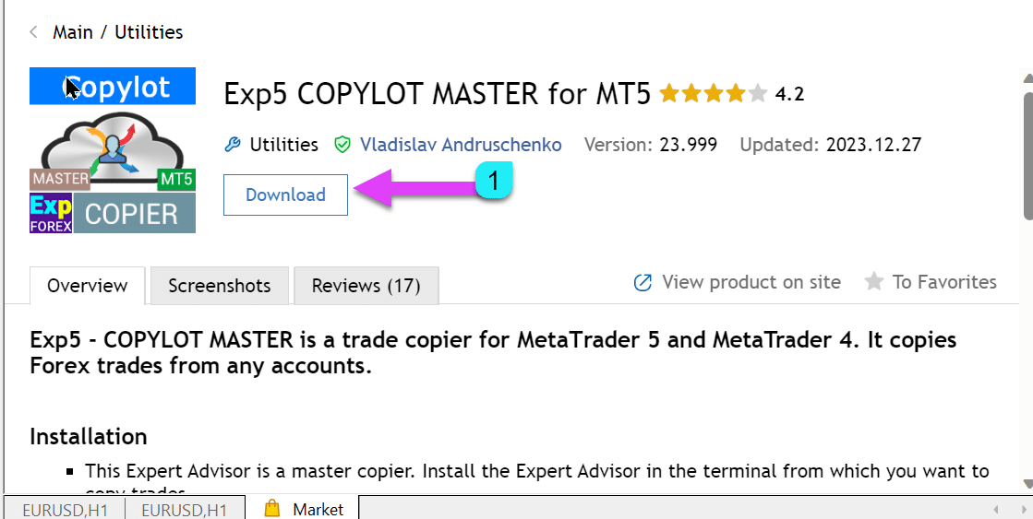Switch to the Overview tab

[88, 286]
